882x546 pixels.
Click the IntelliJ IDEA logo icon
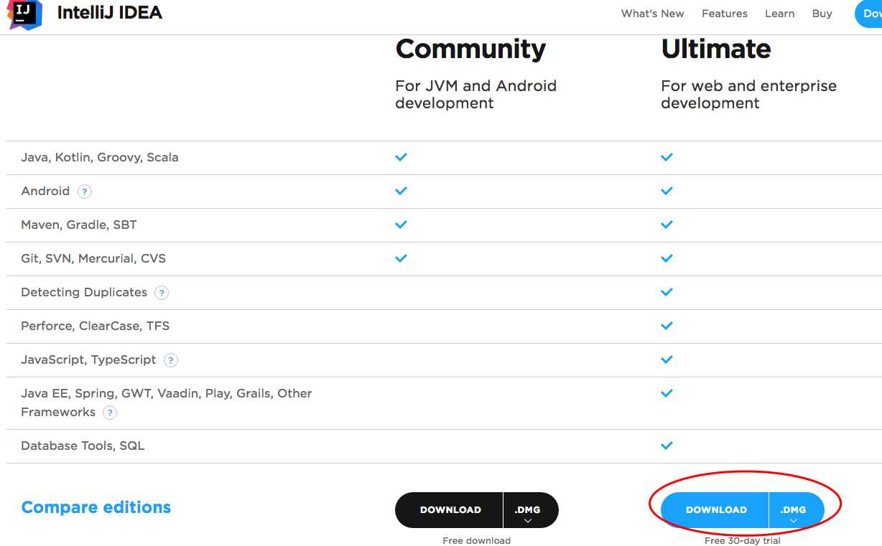tap(24, 14)
